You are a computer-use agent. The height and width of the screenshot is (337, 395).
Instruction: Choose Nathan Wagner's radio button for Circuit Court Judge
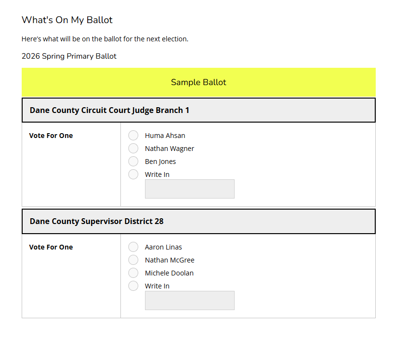pyautogui.click(x=133, y=149)
